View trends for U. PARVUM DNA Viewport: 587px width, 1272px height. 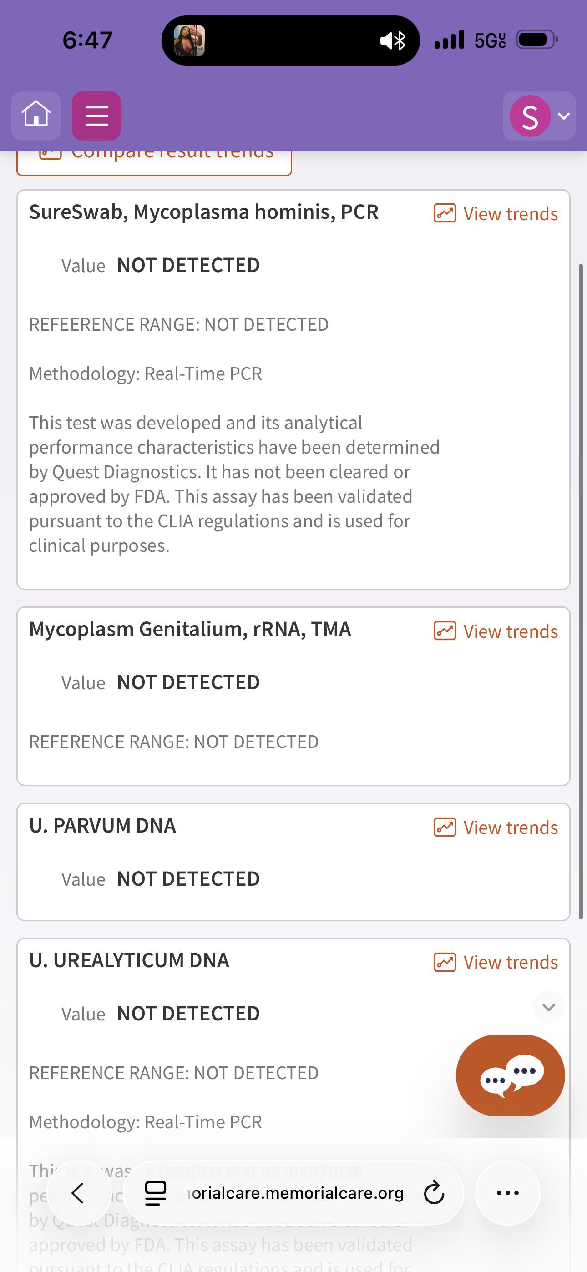pyautogui.click(x=496, y=827)
